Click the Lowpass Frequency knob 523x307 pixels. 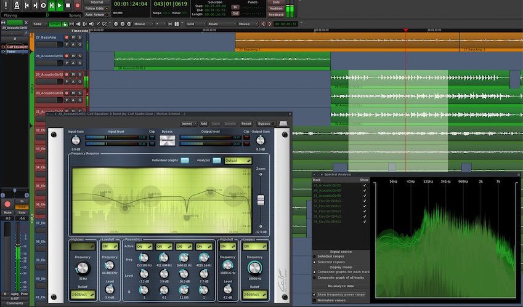[254, 268]
